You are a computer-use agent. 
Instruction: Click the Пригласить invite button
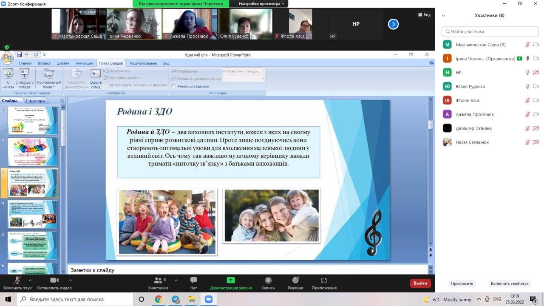coord(462,283)
